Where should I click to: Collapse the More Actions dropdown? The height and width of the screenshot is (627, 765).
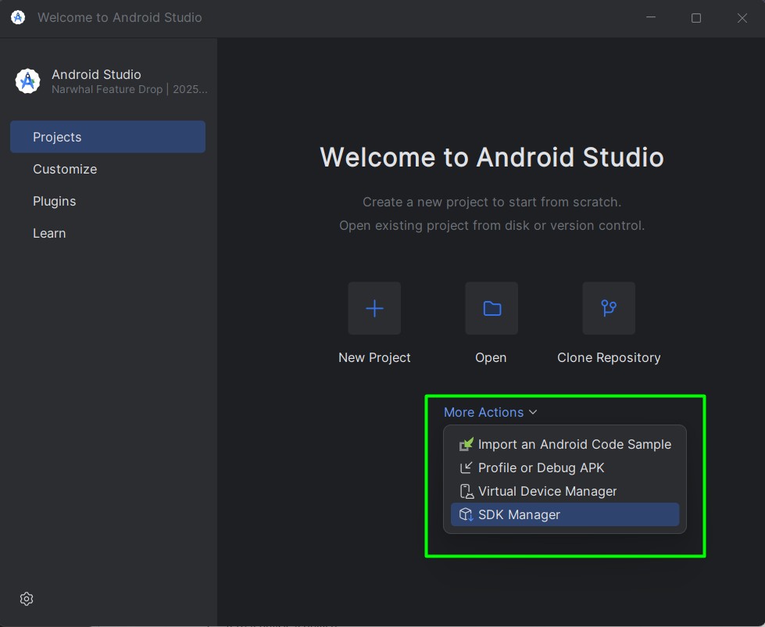coord(491,412)
